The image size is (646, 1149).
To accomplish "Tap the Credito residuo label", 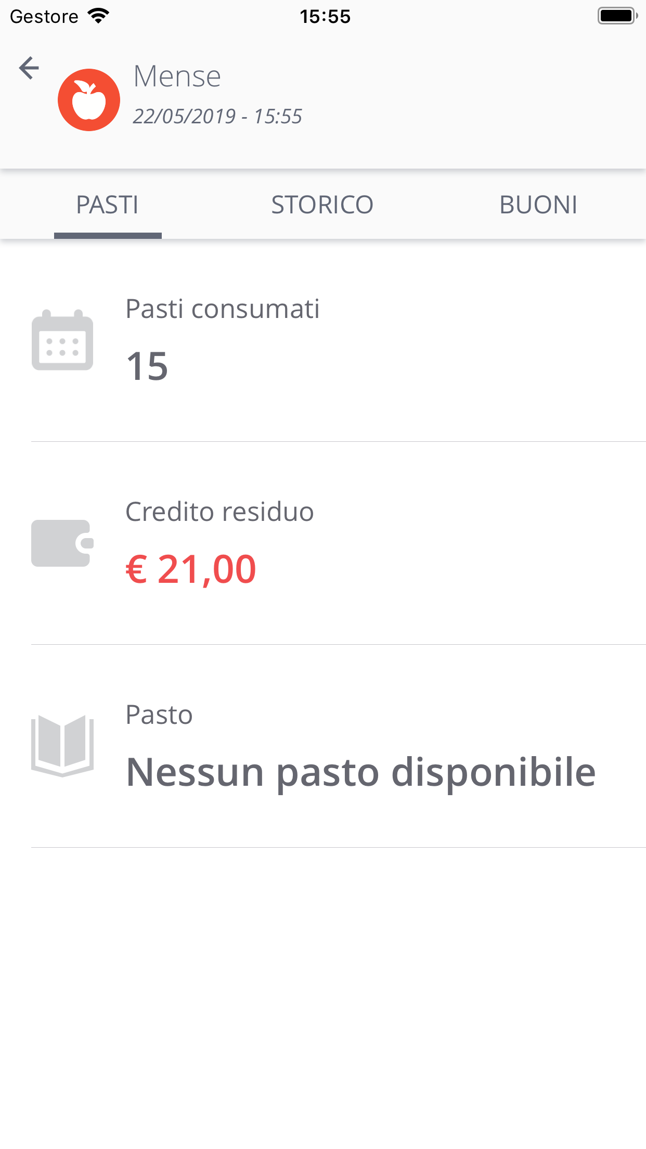I will (220, 512).
